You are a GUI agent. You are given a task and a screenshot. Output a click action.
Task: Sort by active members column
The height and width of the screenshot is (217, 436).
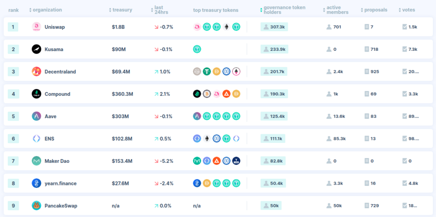click(x=336, y=10)
